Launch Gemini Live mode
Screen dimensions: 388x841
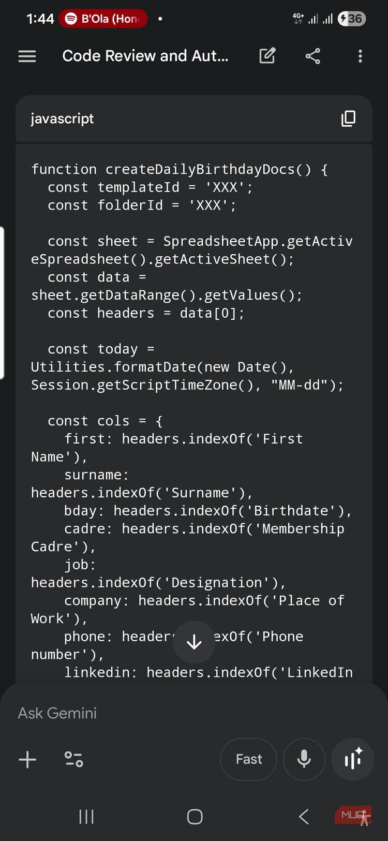pos(352,759)
